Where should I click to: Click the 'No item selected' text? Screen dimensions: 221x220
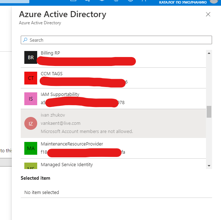tap(41, 192)
